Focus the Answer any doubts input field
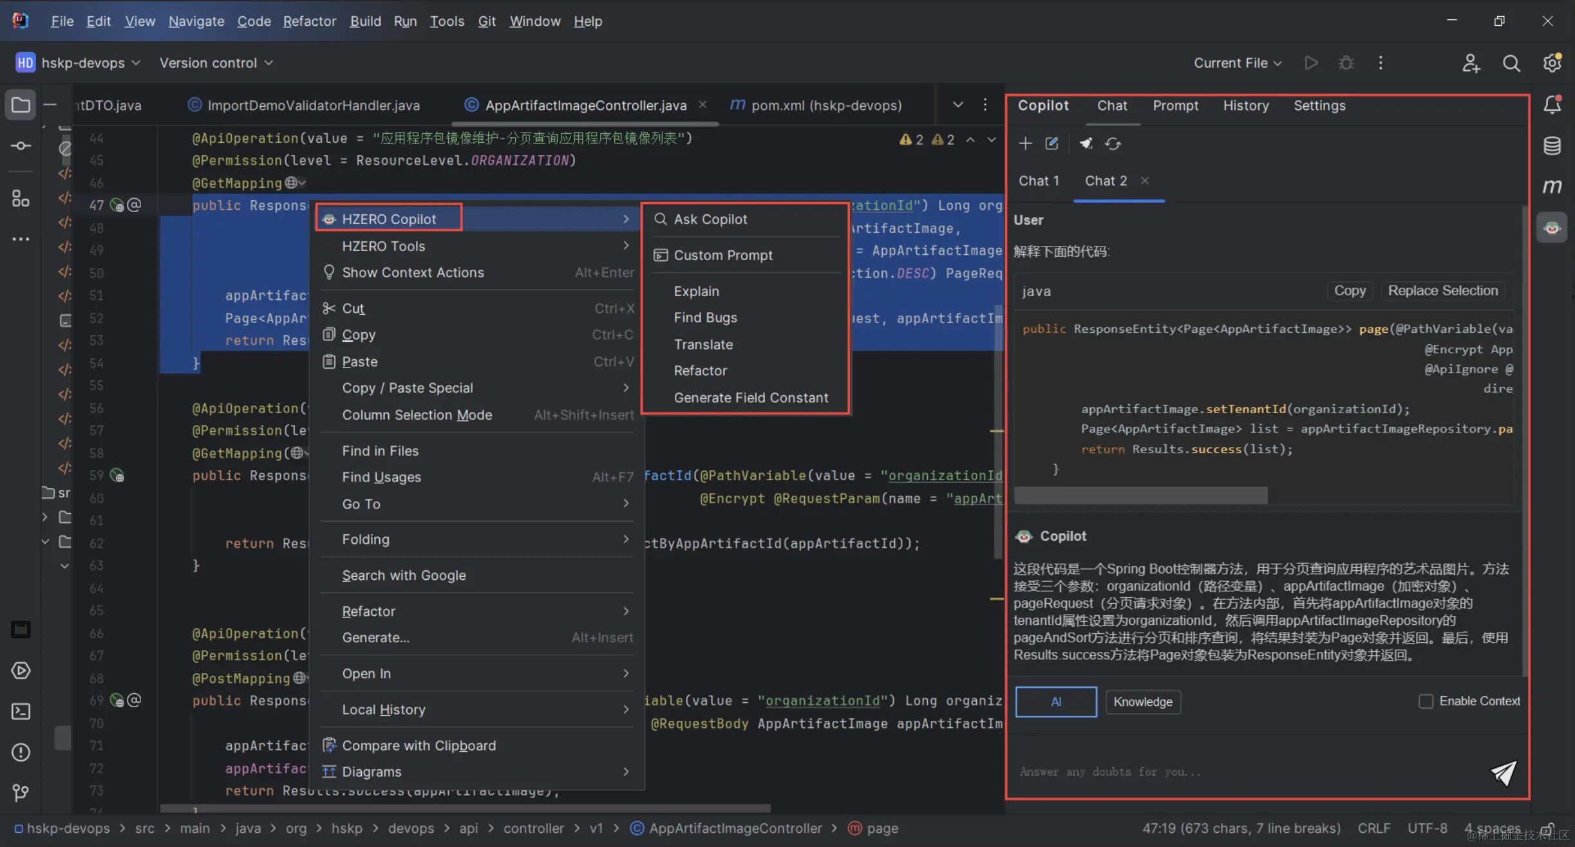This screenshot has width=1575, height=847. coord(1249,772)
